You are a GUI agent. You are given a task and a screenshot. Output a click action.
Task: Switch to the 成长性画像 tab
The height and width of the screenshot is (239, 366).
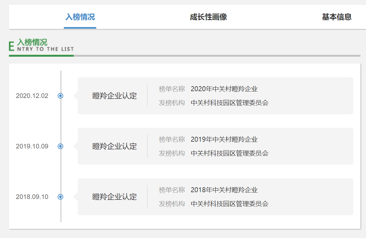208,17
